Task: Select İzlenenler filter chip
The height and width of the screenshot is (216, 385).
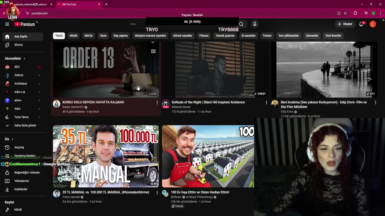Action: [x=312, y=36]
